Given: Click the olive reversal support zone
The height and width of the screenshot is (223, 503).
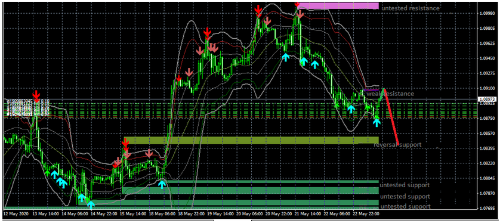Looking at the screenshot, I should (x=251, y=140).
